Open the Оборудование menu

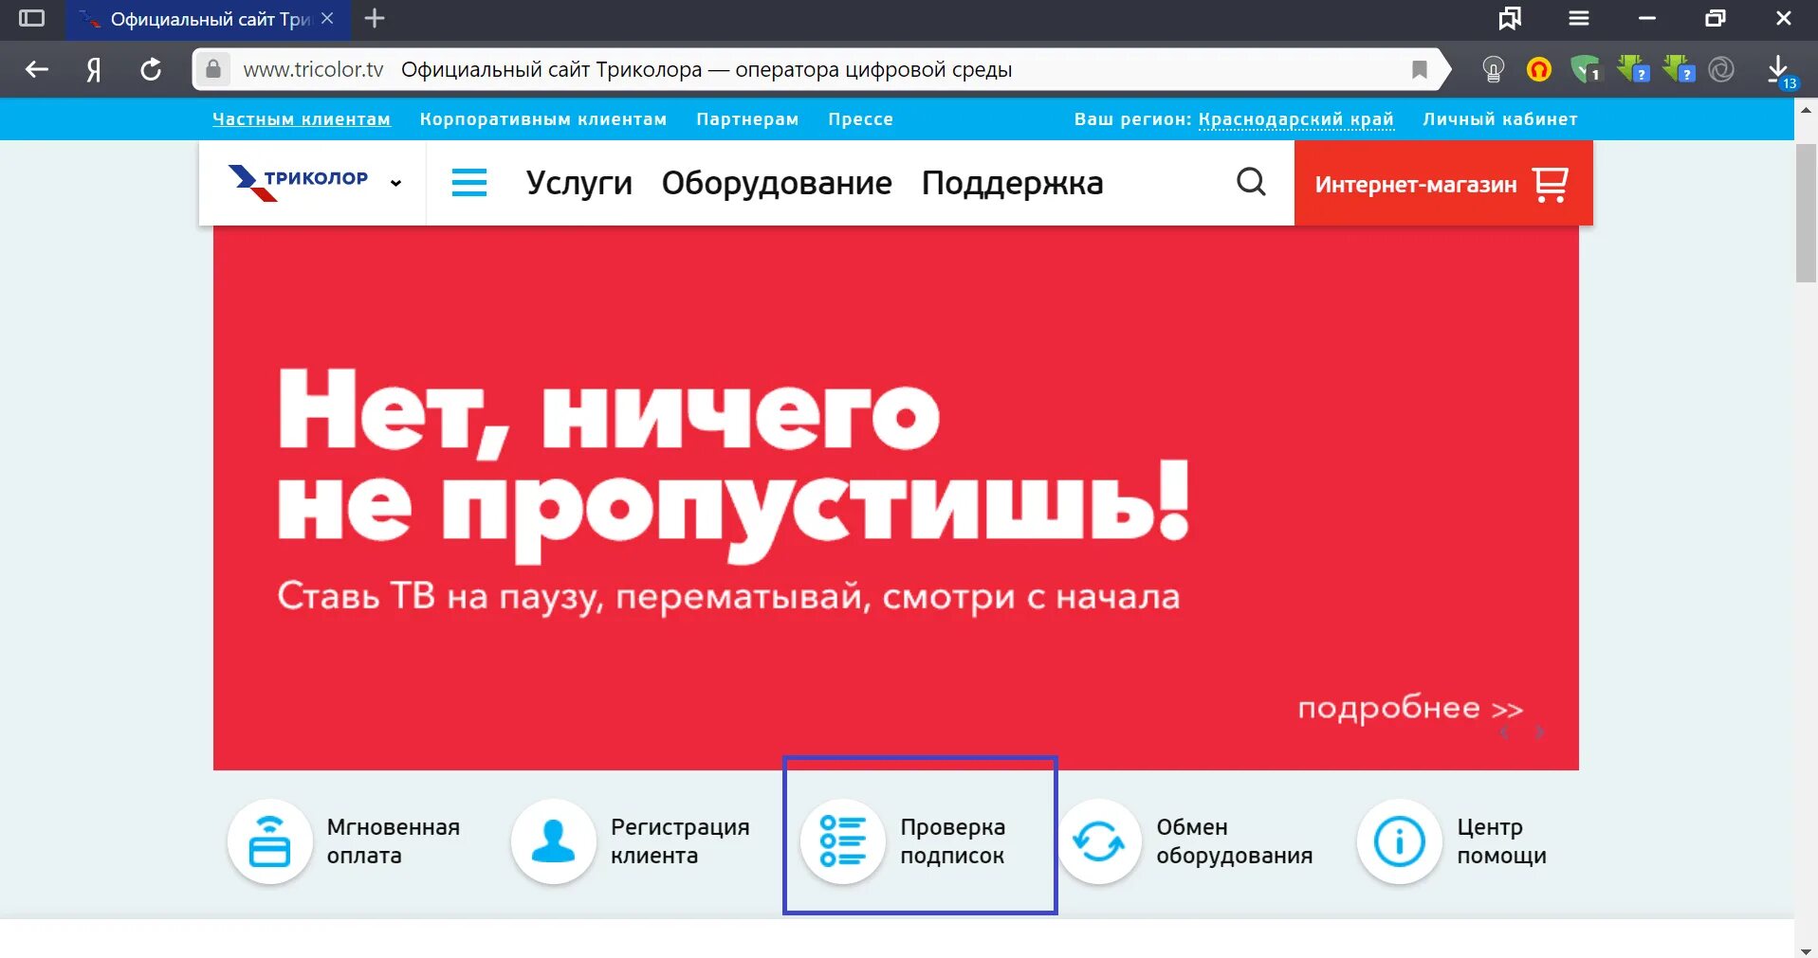coord(777,183)
